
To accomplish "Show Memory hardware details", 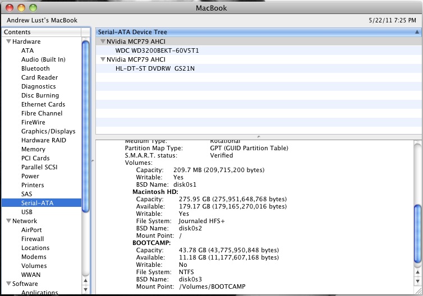I will (x=33, y=149).
